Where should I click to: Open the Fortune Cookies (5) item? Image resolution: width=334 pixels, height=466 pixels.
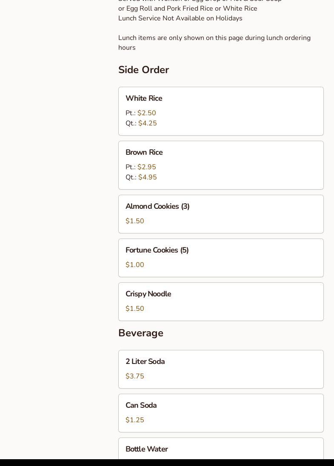[157, 250]
